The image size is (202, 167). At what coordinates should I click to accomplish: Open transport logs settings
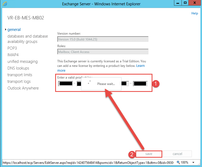[19, 82]
